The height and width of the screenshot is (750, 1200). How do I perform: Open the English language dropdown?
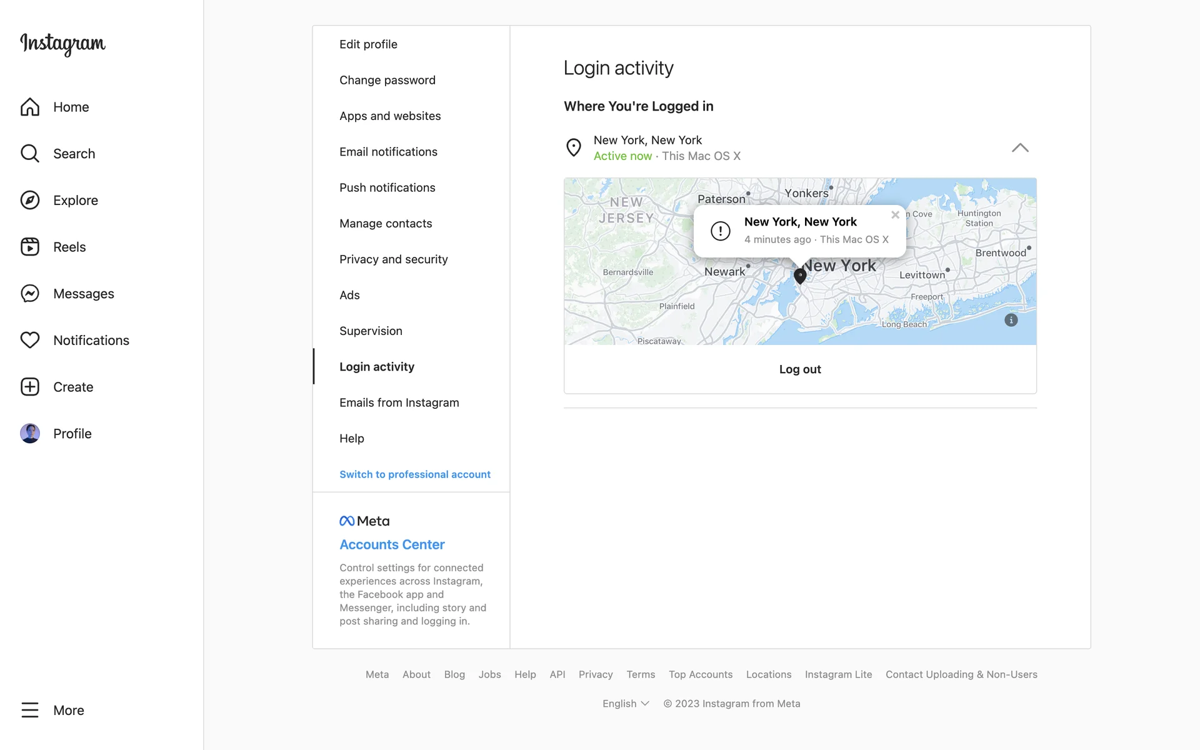click(x=626, y=704)
